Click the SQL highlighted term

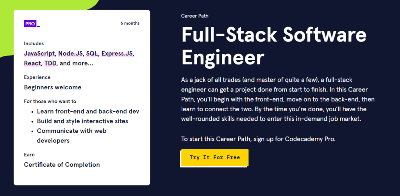(x=92, y=53)
